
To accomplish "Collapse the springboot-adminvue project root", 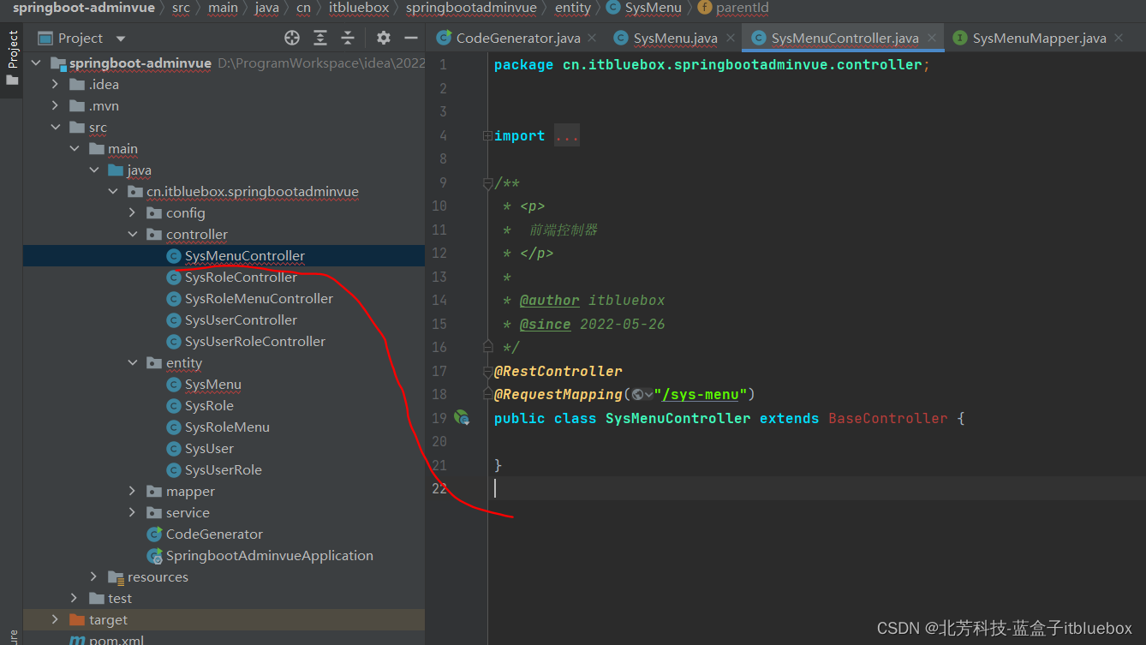I will tap(36, 63).
